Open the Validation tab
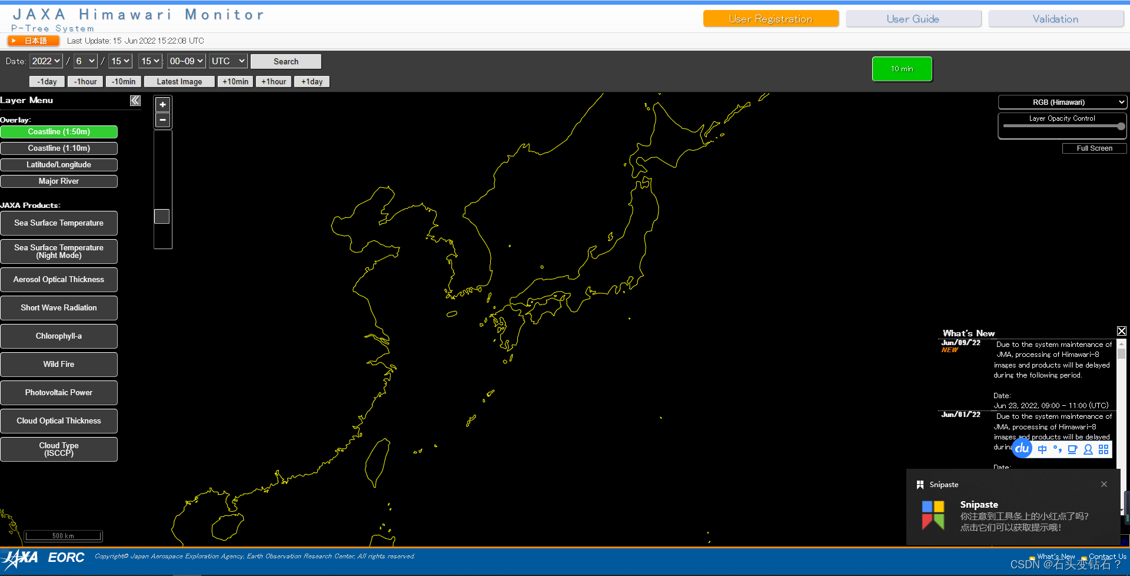 click(x=1056, y=19)
